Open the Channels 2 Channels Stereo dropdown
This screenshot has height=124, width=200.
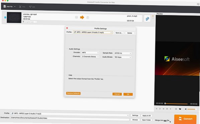pyautogui.click(x=90, y=57)
